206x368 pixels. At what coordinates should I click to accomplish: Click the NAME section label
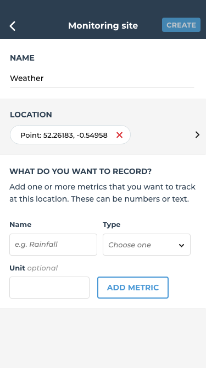[22, 58]
